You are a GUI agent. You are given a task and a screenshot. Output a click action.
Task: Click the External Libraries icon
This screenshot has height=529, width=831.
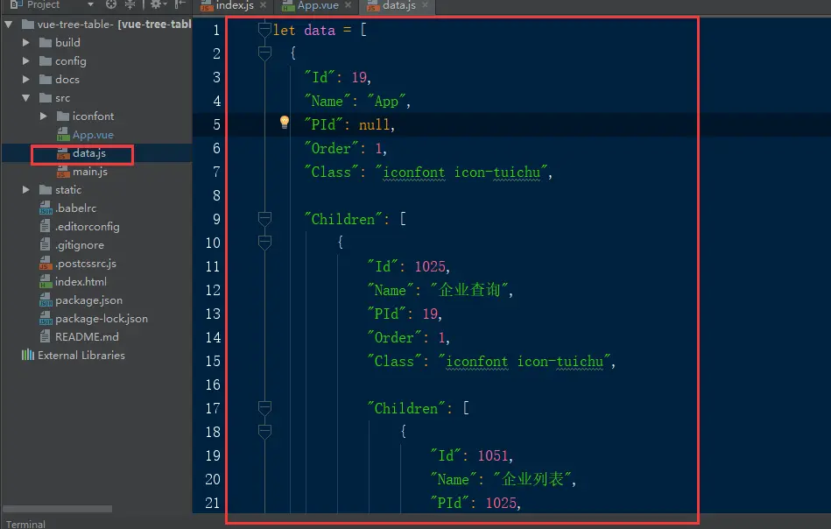point(27,355)
